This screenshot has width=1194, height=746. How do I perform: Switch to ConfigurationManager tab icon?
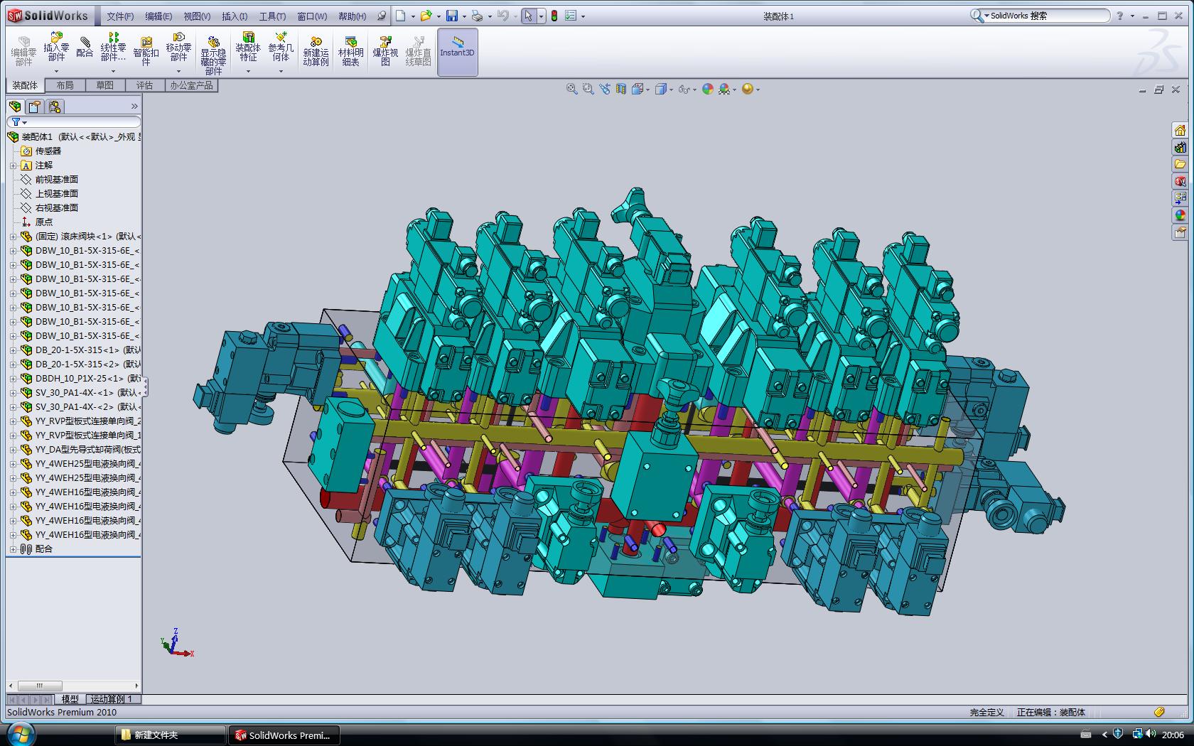point(55,107)
